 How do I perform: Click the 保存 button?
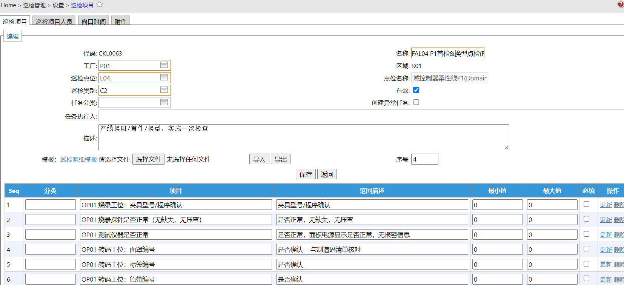(306, 174)
